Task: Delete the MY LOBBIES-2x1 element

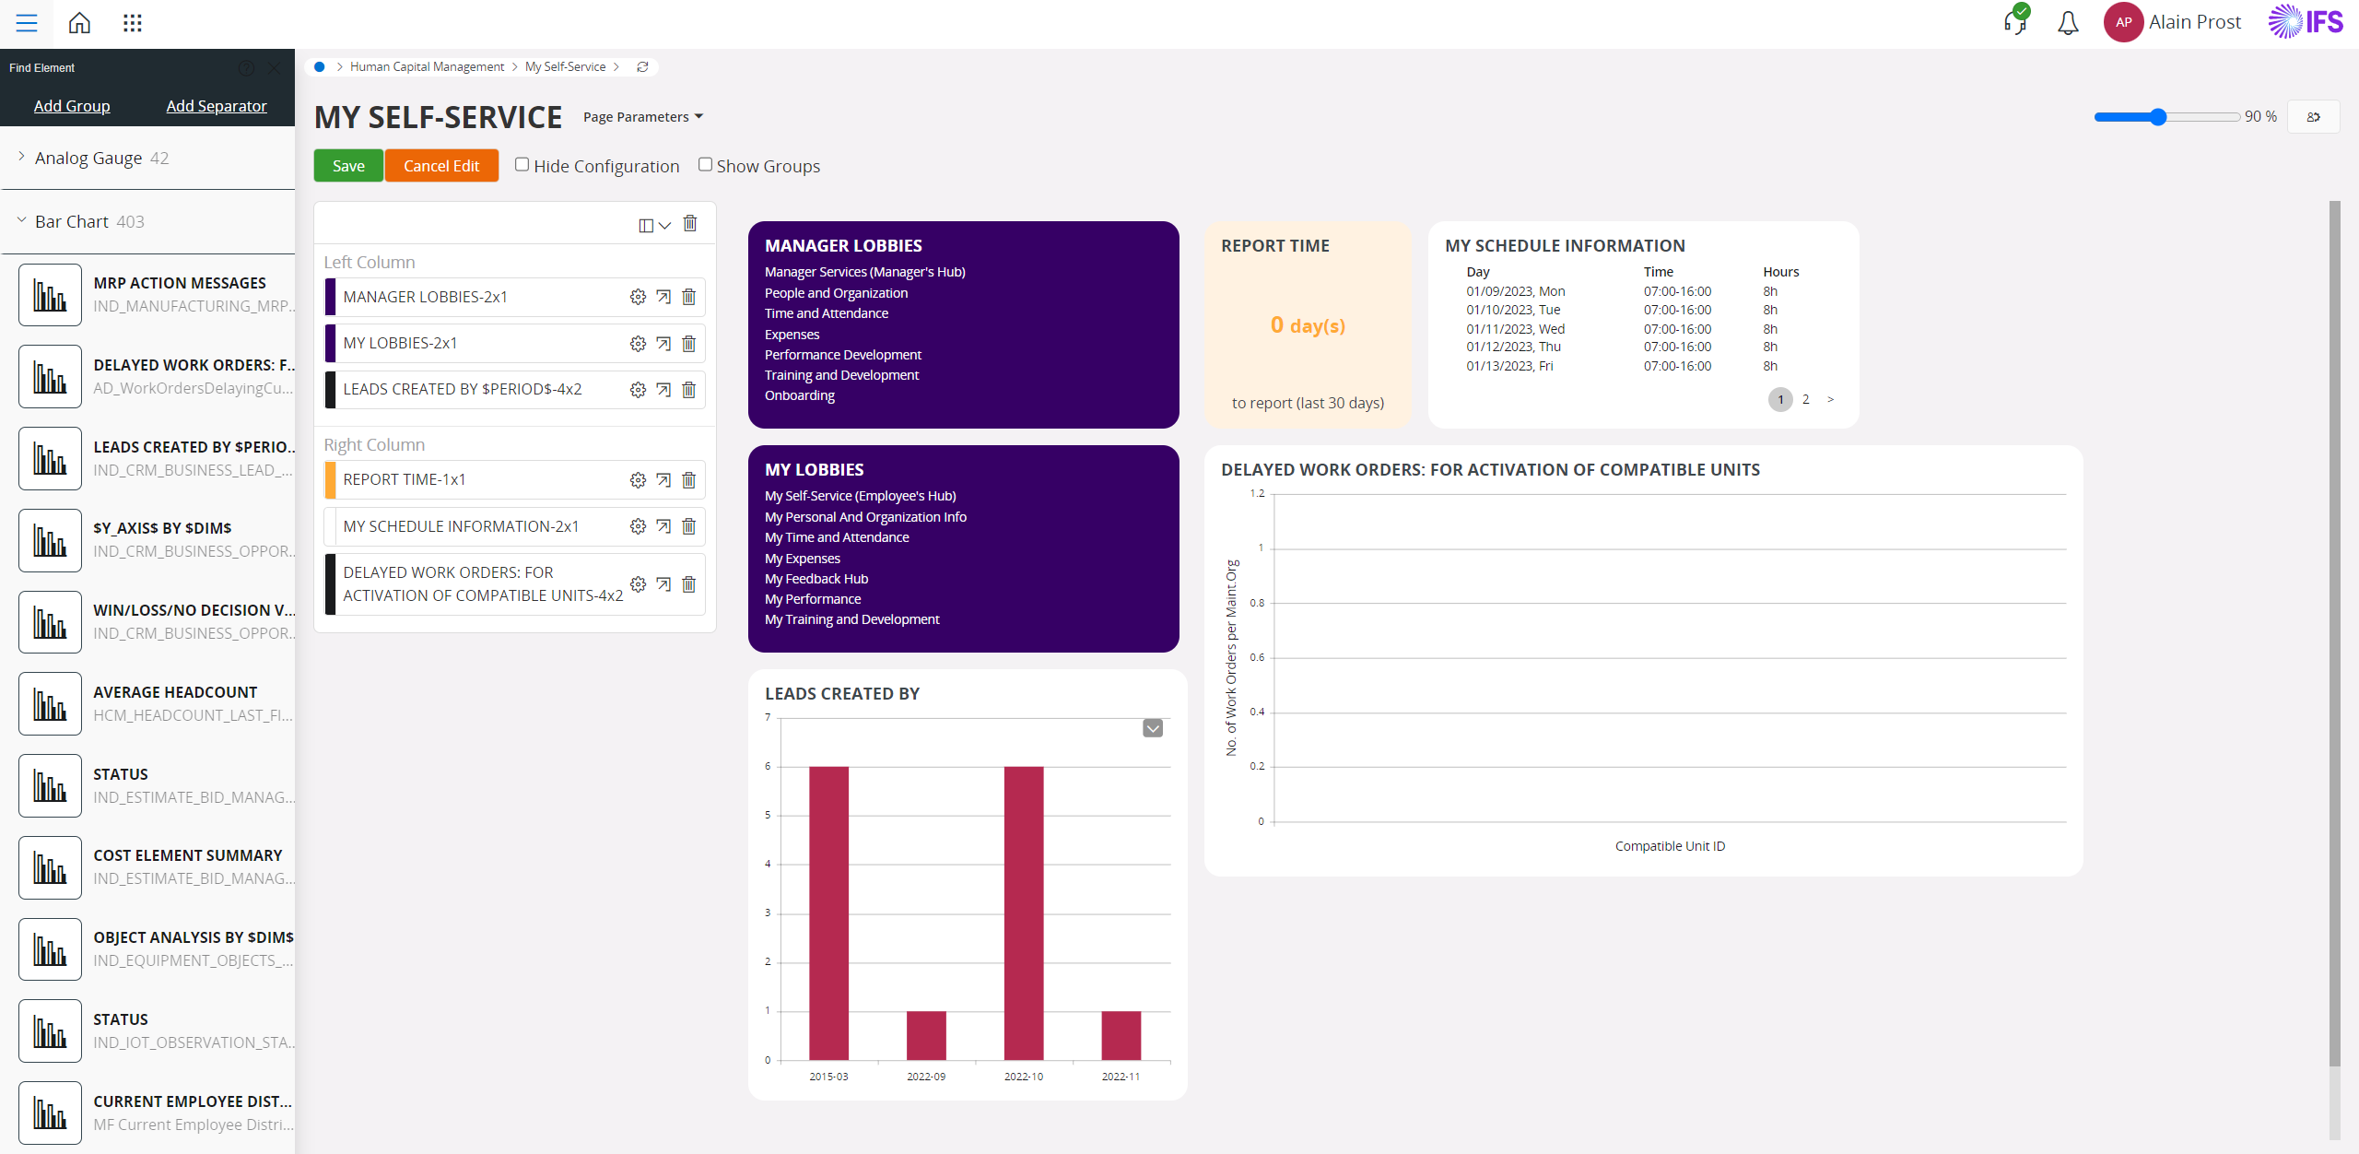Action: click(x=688, y=344)
